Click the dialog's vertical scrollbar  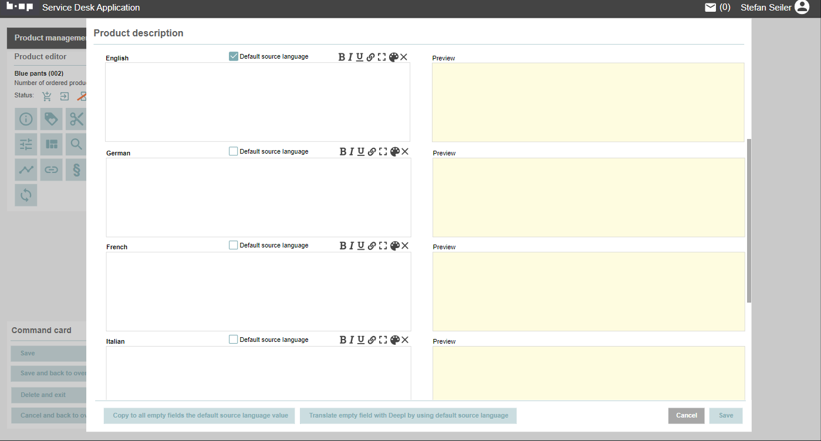point(749,220)
